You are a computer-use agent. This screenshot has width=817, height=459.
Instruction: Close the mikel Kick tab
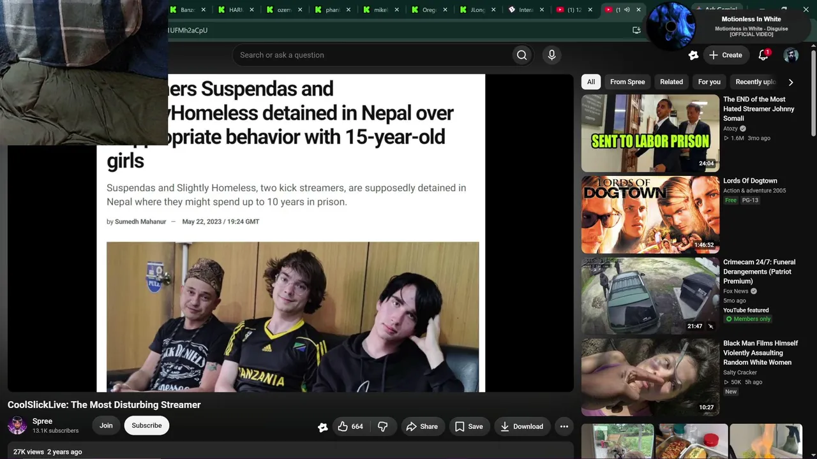click(396, 10)
